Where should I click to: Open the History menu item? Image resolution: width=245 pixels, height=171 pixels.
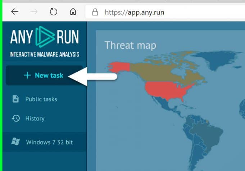pos(35,118)
